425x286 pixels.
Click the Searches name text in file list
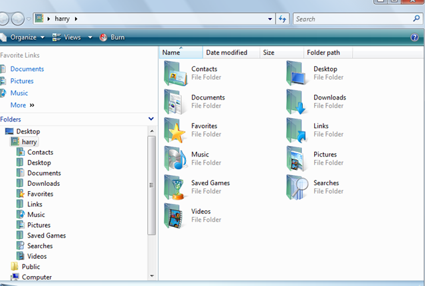point(326,182)
